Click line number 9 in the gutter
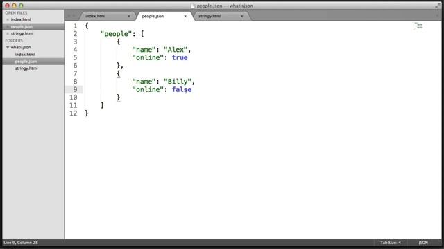 75,89
